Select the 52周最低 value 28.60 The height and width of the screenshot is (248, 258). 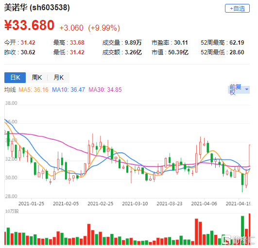pos(237,52)
